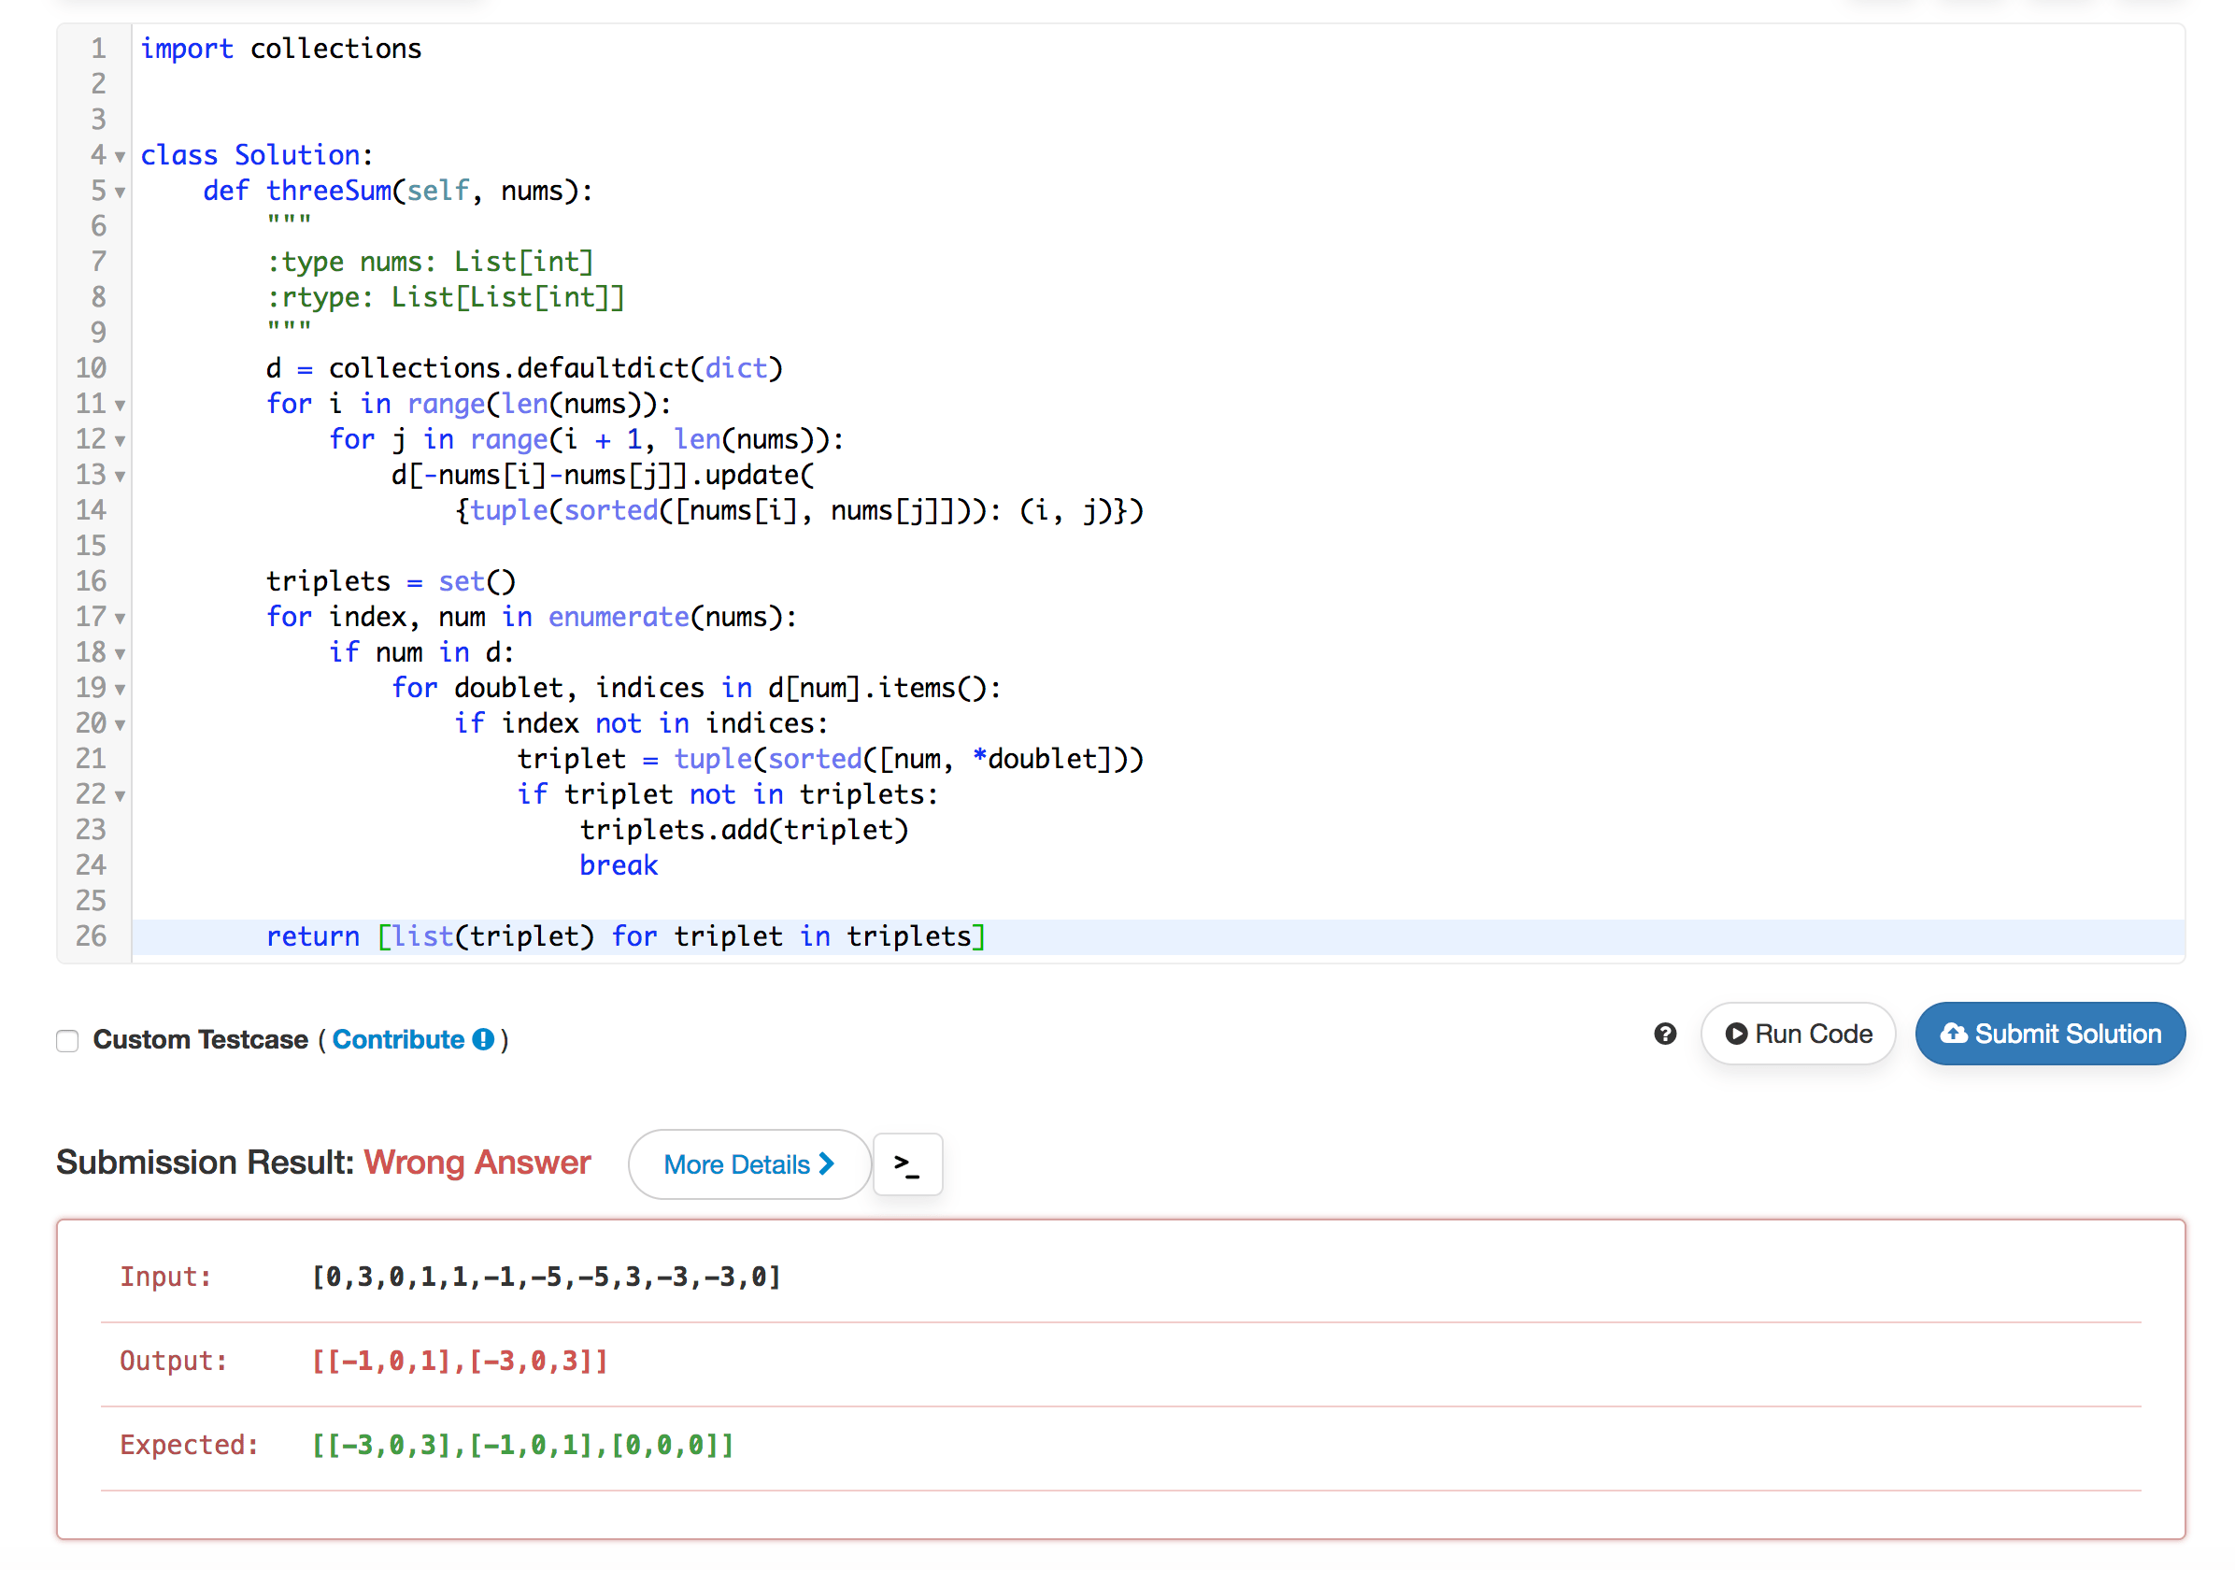This screenshot has height=1570, width=2235.
Task: Click line number 26 in the gutter
Action: pyautogui.click(x=91, y=936)
